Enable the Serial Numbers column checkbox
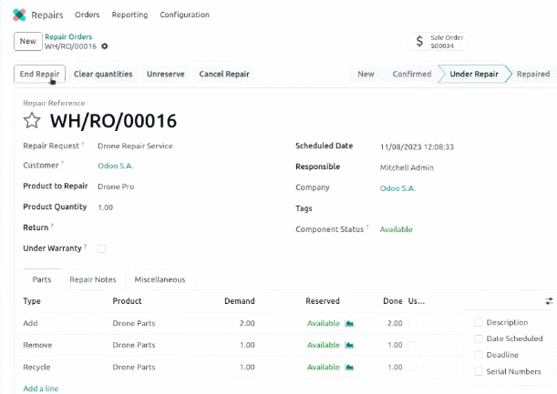557x394 pixels. 479,371
